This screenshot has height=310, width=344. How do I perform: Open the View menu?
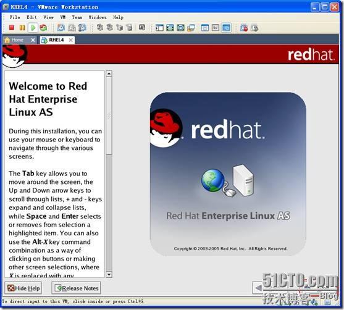click(48, 17)
